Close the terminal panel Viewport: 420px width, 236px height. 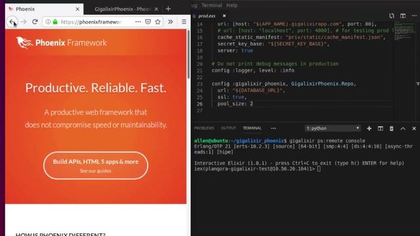coord(414,128)
